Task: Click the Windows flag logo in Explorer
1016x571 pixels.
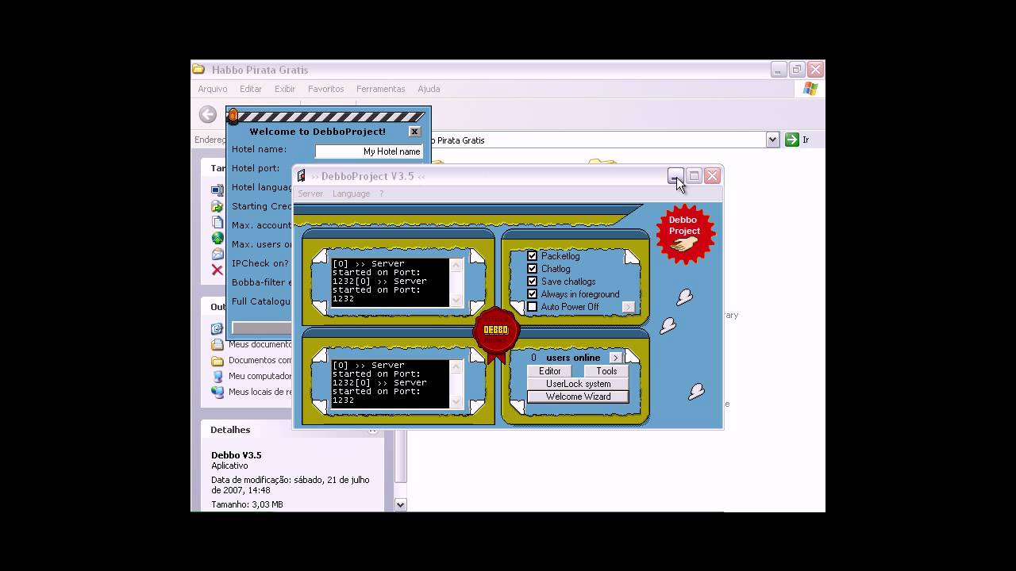Action: [x=810, y=89]
